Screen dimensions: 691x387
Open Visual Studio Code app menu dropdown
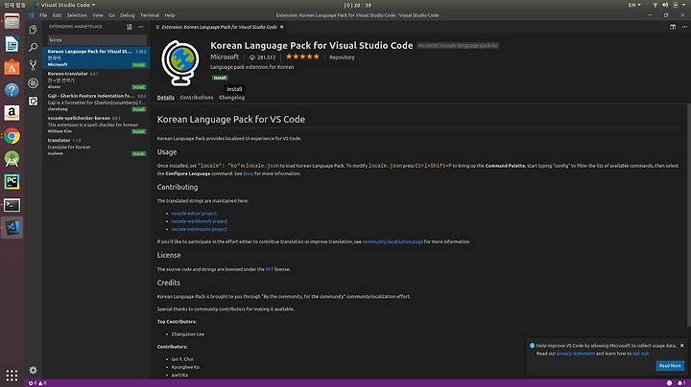(x=65, y=5)
